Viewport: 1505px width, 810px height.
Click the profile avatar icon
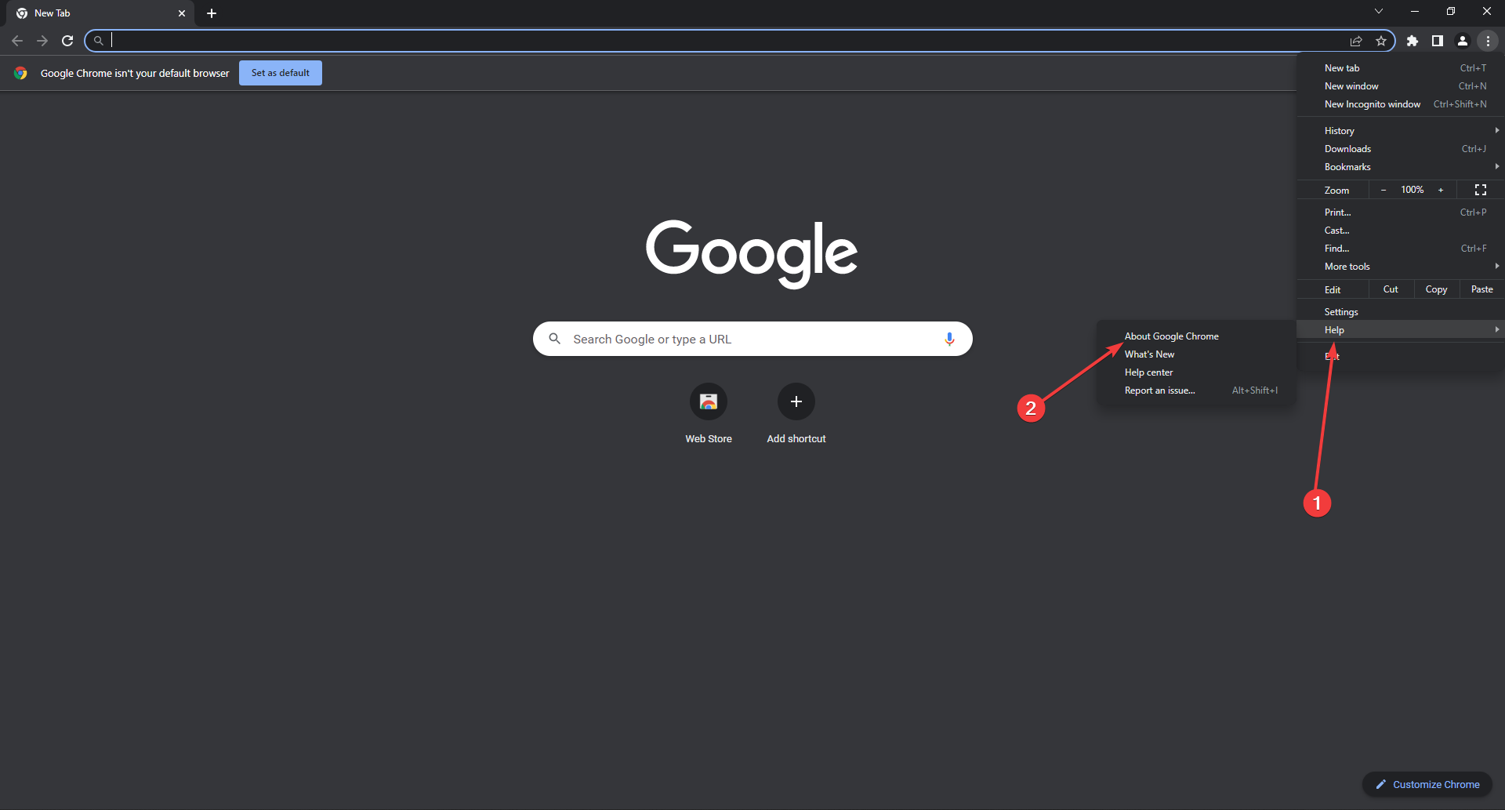coord(1462,41)
